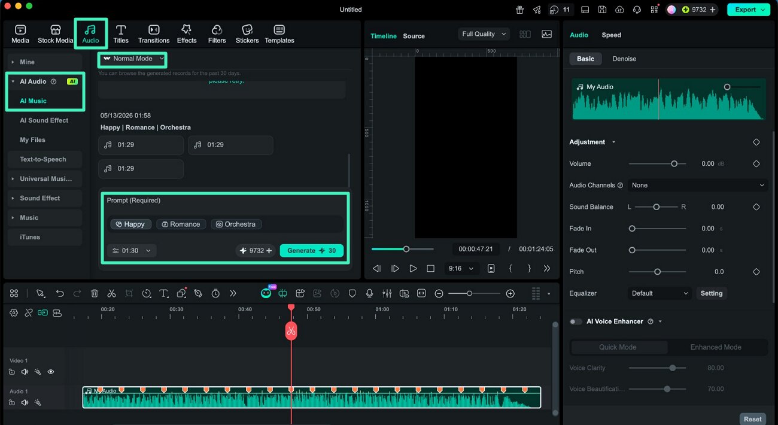Click the preview playback progress slider
The width and height of the screenshot is (778, 425).
[x=403, y=249]
